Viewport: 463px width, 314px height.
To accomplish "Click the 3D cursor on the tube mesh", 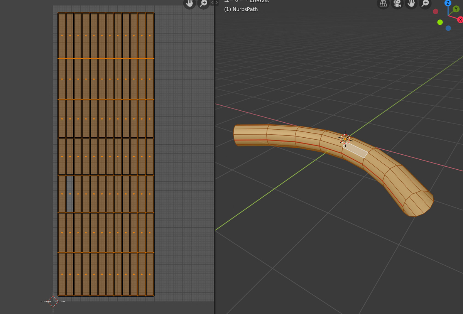I will 345,139.
